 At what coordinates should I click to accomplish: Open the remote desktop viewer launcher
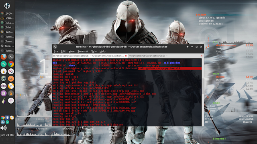pos(11,71)
